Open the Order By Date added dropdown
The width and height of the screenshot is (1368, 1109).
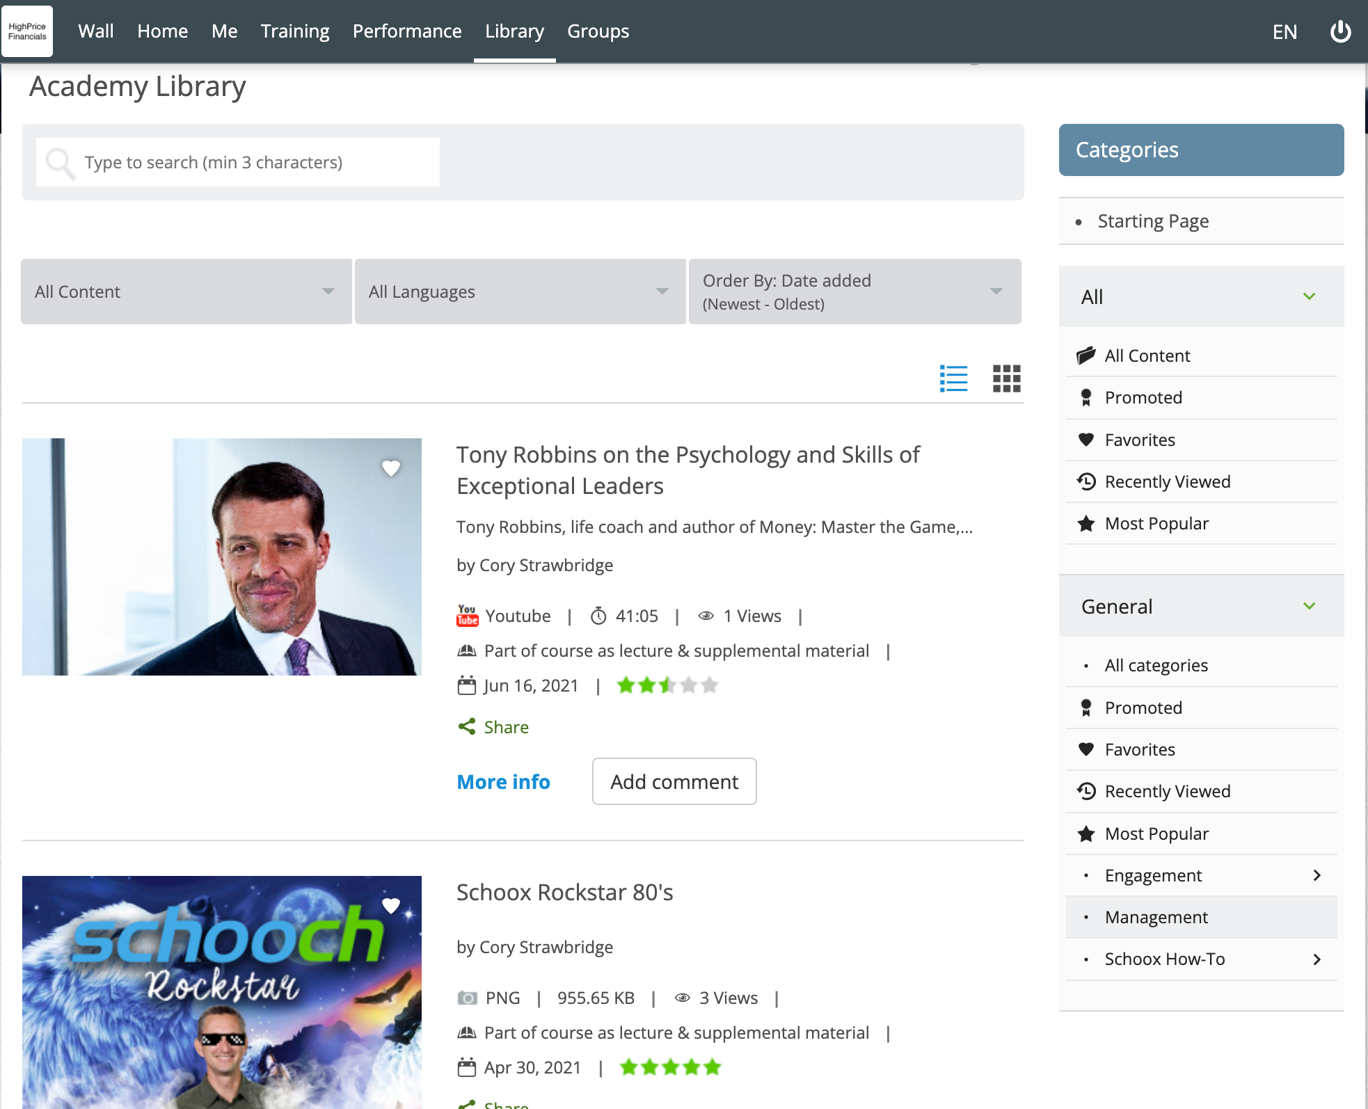tap(855, 292)
